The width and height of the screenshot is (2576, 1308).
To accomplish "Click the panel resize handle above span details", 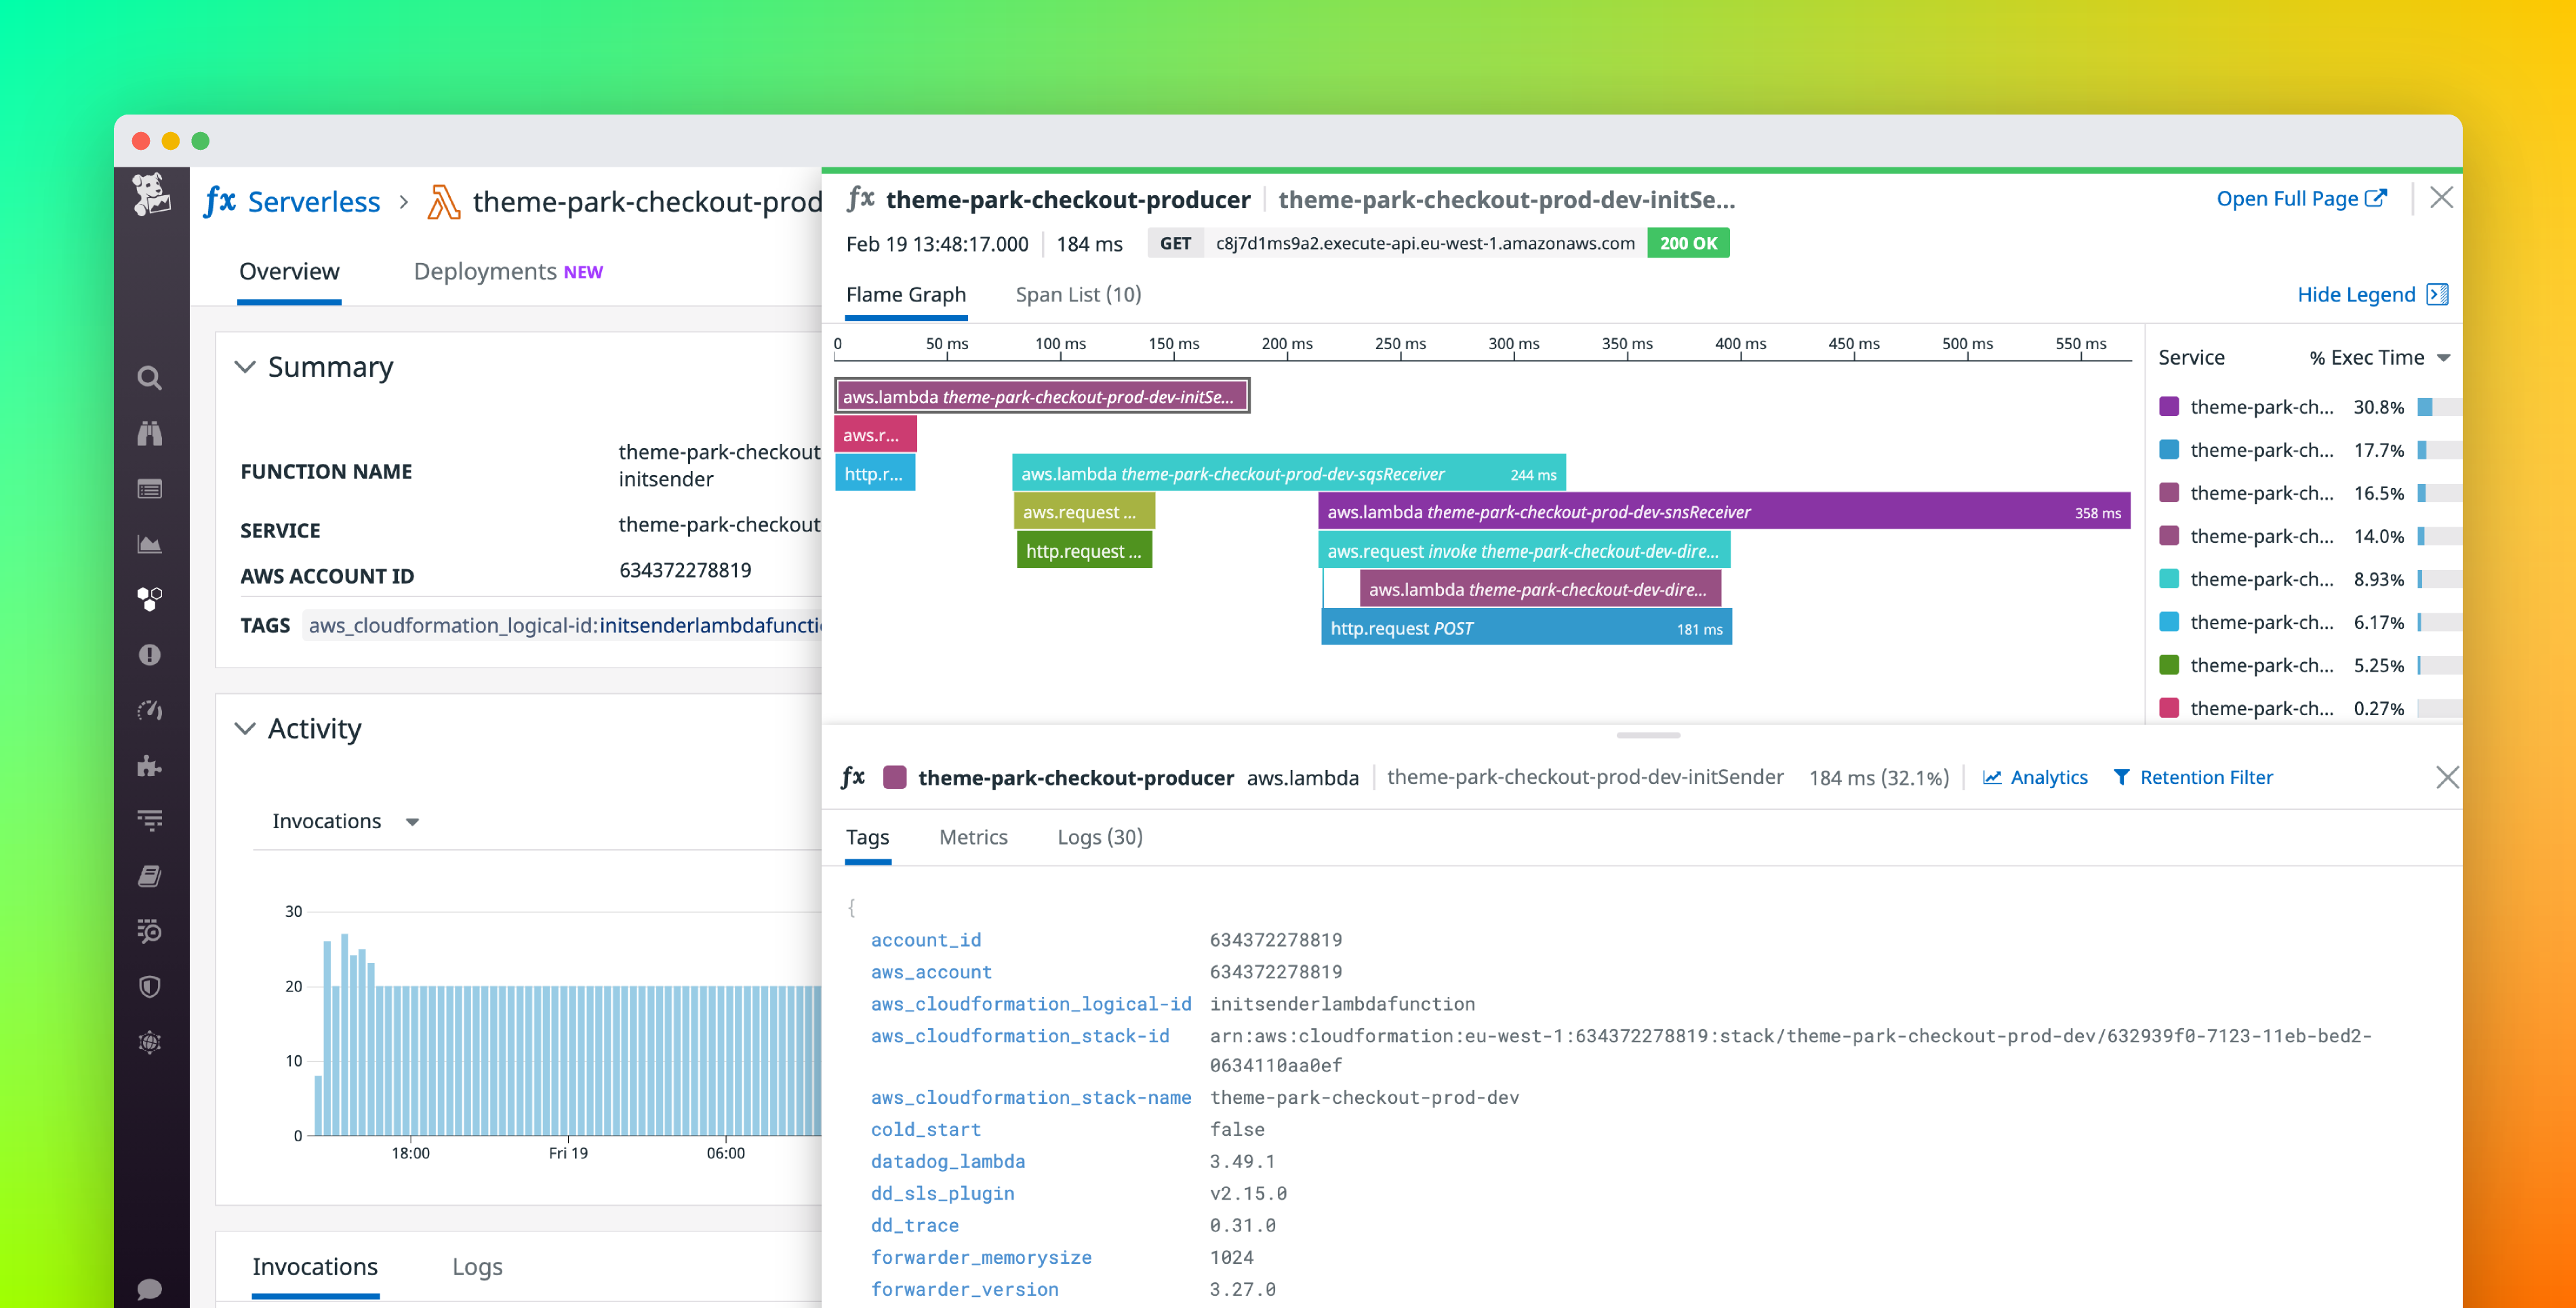I will (x=1647, y=735).
